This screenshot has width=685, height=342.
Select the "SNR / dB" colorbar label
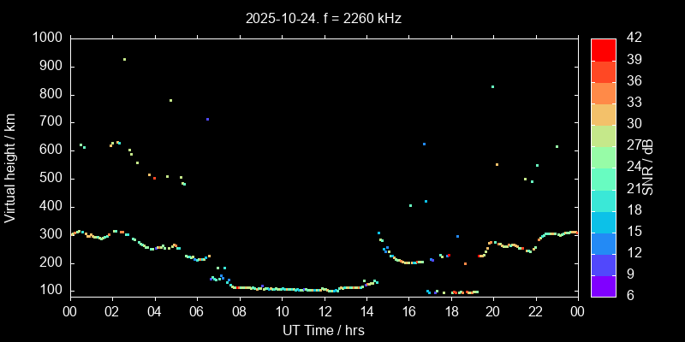coord(648,167)
